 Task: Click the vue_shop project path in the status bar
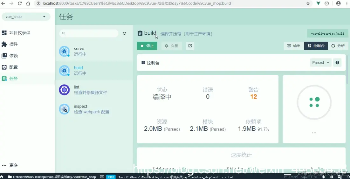(52, 177)
